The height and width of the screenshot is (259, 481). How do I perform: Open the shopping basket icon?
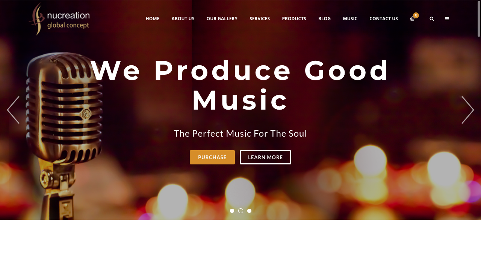point(412,19)
